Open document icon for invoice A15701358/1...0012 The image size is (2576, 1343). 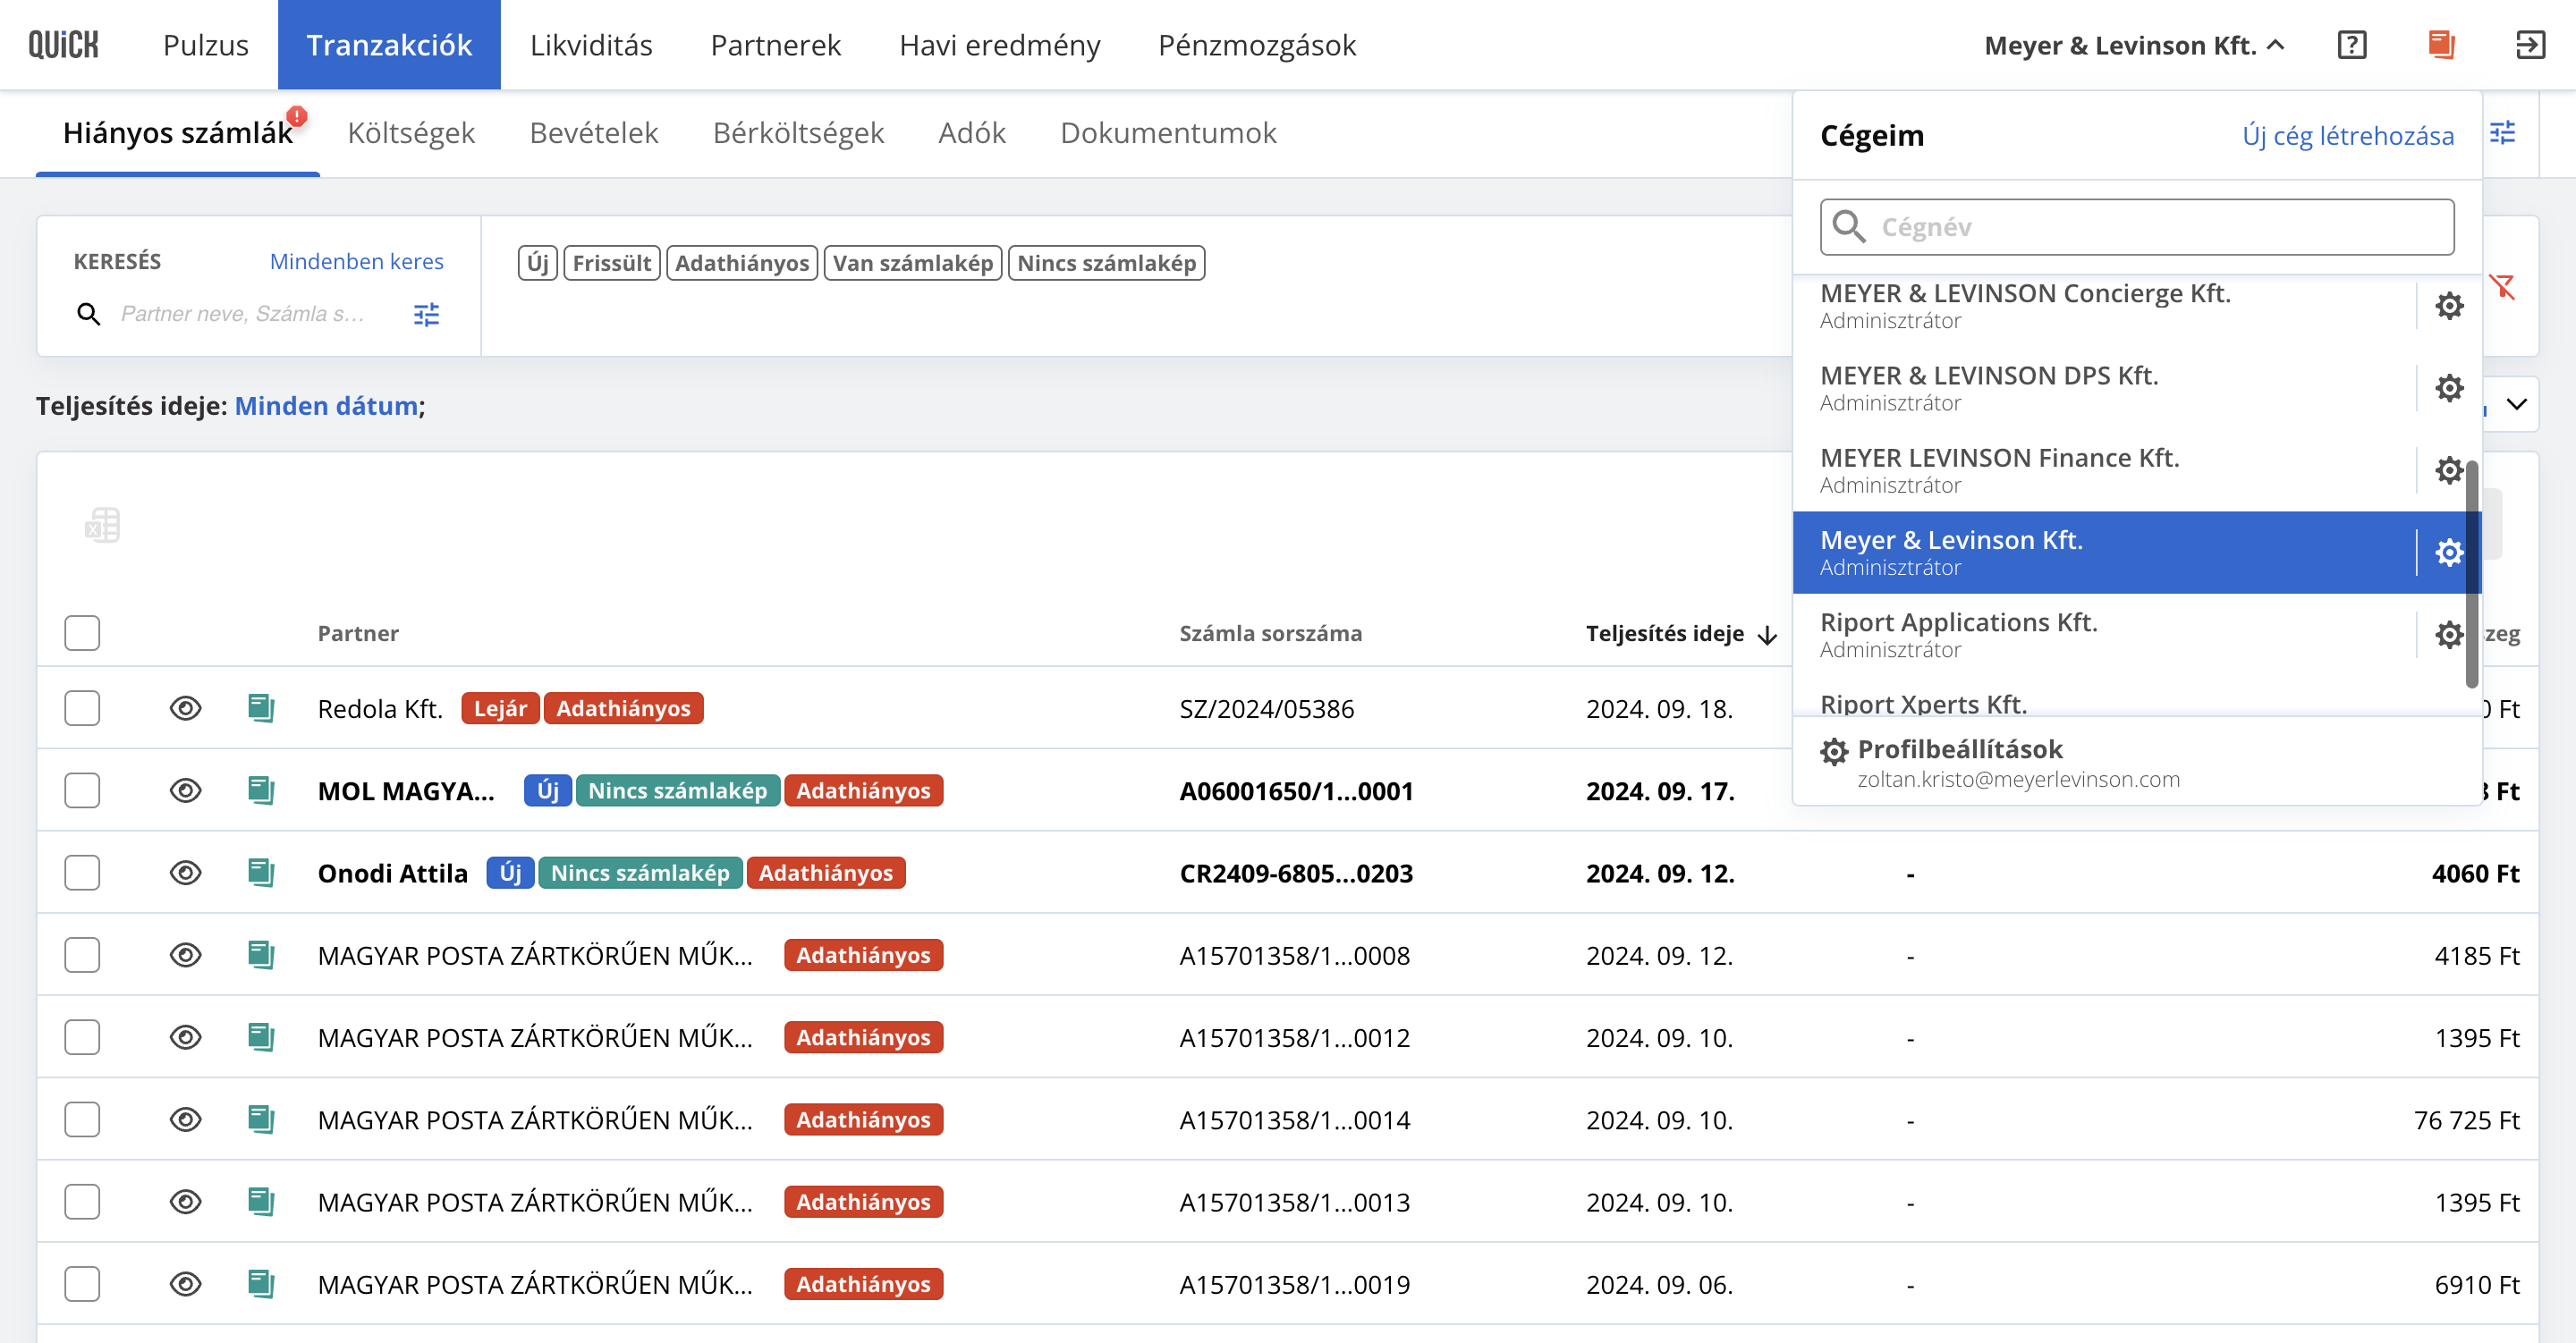tap(261, 1037)
